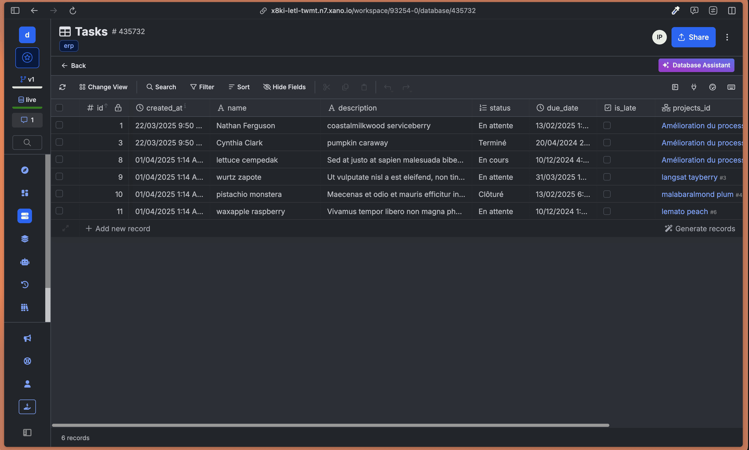749x450 pixels.
Task: Go back with browser back arrow
Action: click(34, 11)
